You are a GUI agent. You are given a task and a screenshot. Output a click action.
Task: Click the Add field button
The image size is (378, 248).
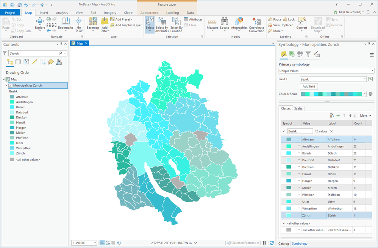pyautogui.click(x=309, y=86)
